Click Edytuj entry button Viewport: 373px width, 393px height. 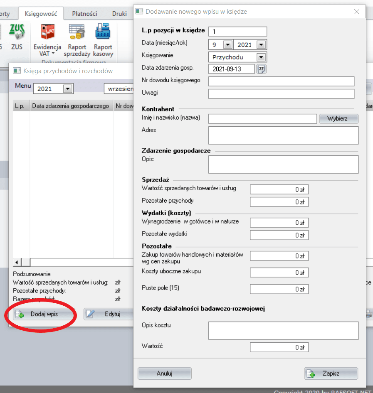tap(107, 314)
